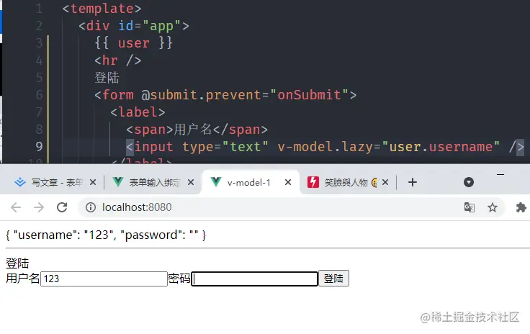530x334 pixels.
Task: Click the div id="app" code on line 2
Action: coord(134,26)
